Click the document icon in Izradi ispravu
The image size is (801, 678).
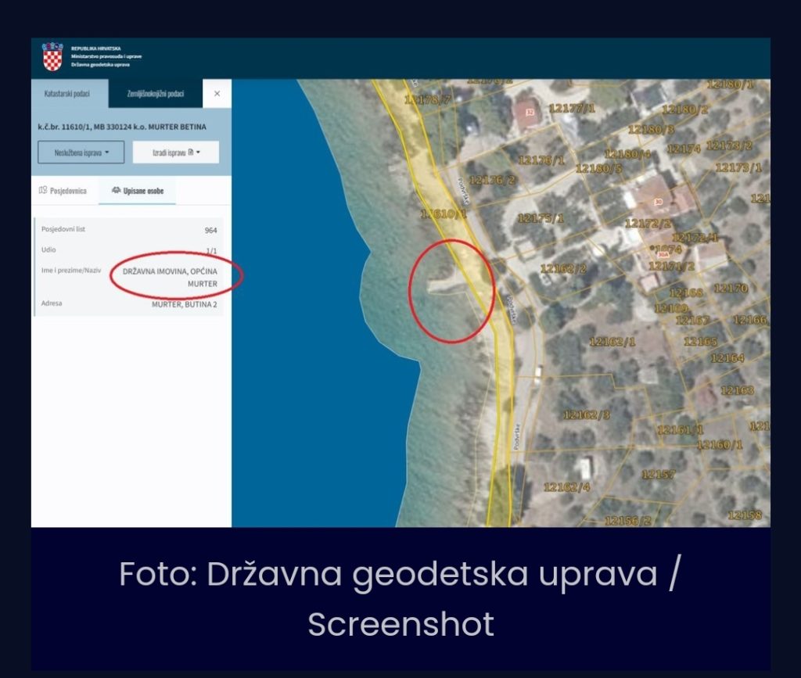[x=190, y=153]
